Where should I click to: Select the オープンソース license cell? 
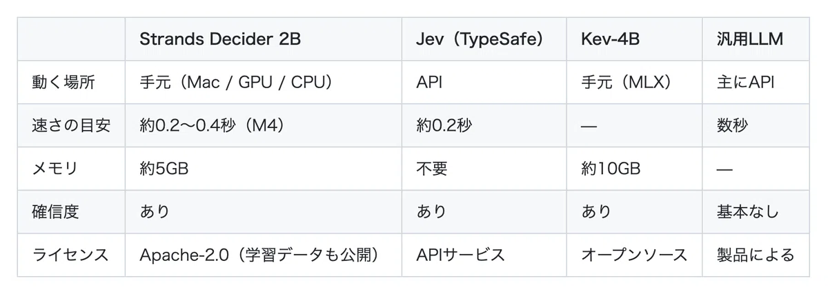634,255
